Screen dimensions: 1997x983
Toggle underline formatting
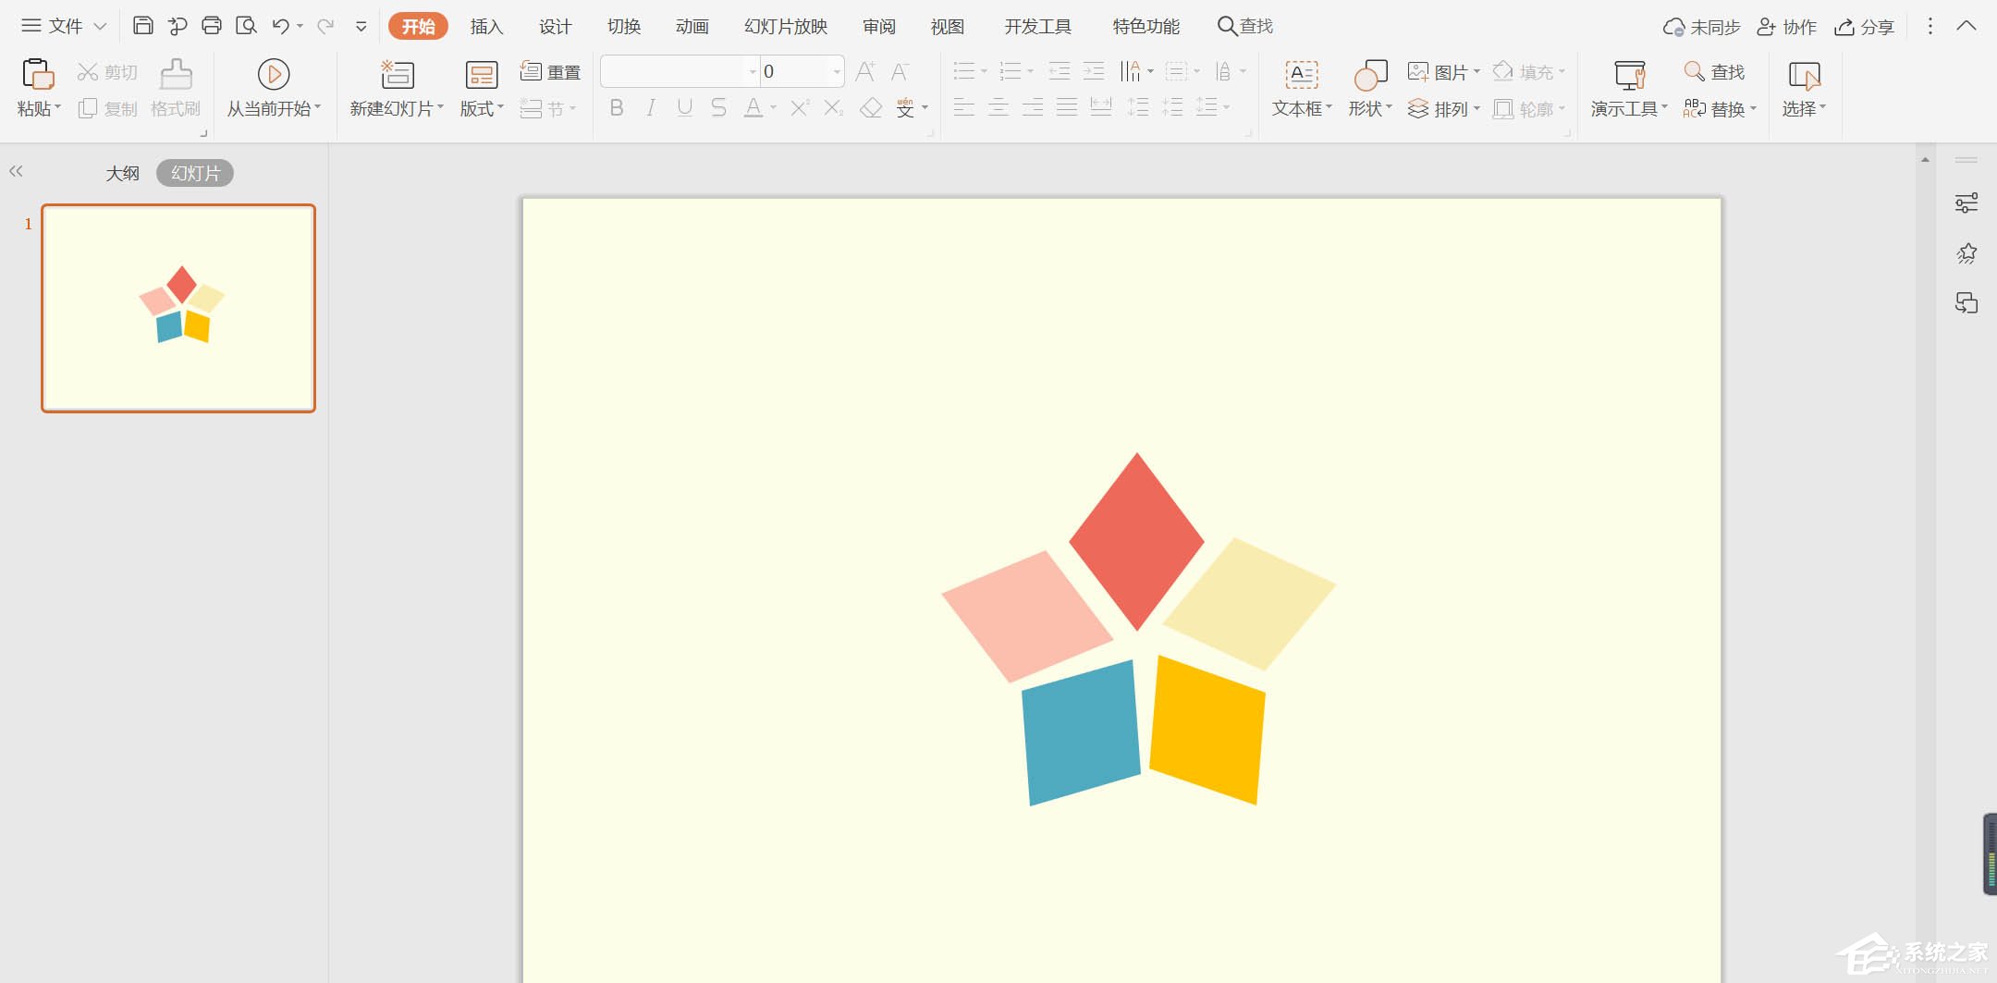click(x=684, y=108)
